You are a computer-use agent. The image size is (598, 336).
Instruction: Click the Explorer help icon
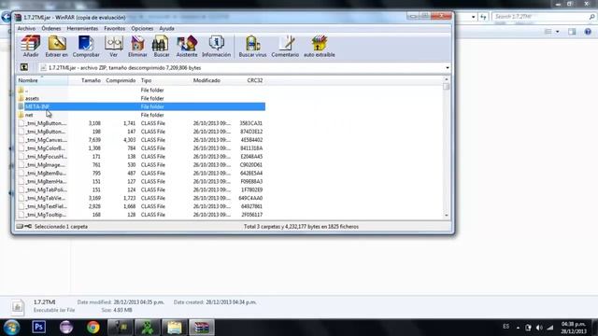point(588,32)
